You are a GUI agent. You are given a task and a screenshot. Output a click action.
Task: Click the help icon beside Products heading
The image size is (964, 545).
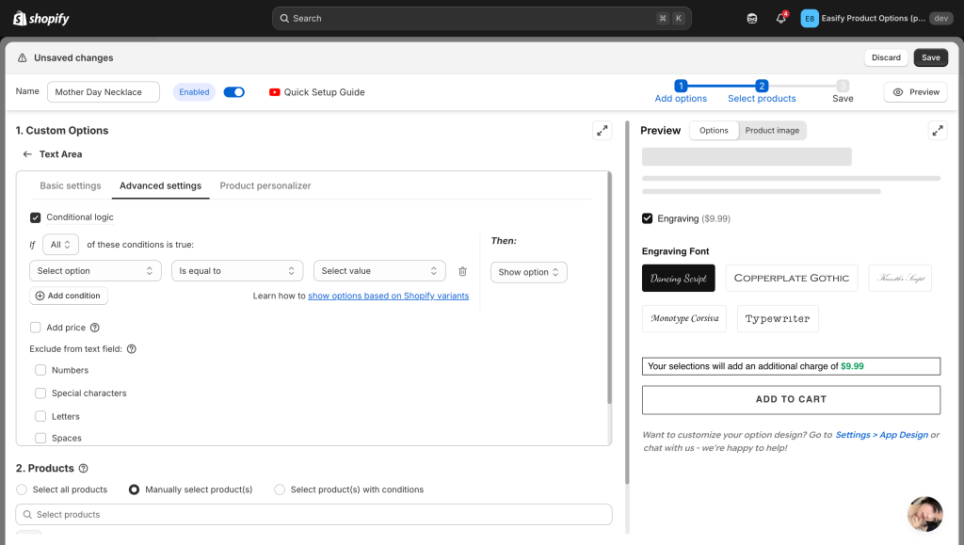coord(84,469)
